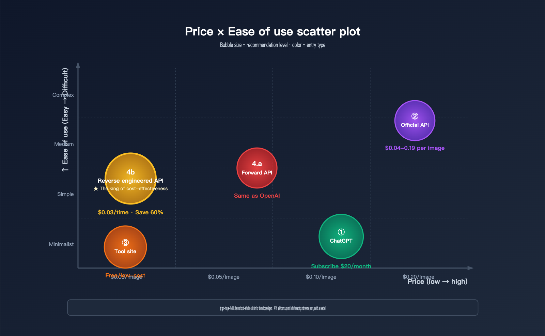The height and width of the screenshot is (336, 545).
Task: Click the circled number 1 in ChatGPT bubble
Action: pos(341,232)
